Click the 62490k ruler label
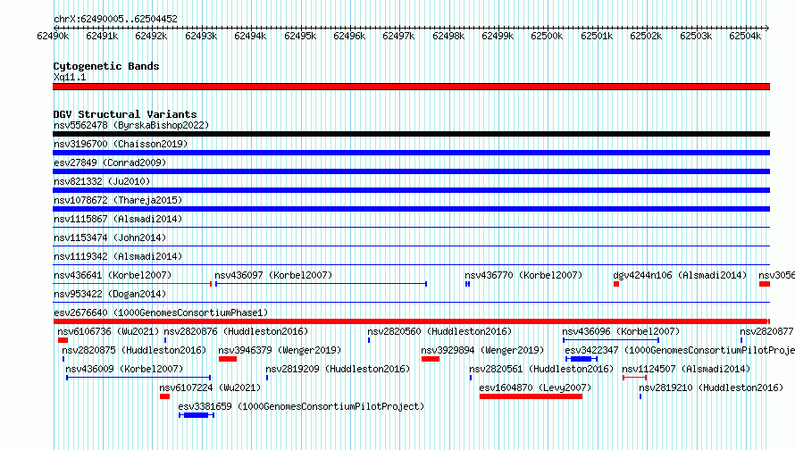 click(53, 36)
